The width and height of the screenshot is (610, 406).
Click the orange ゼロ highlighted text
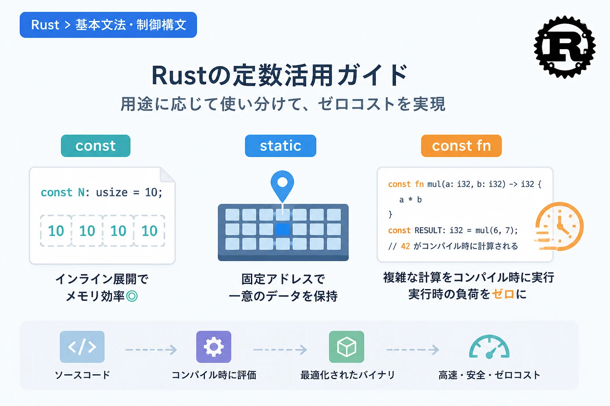(x=503, y=294)
